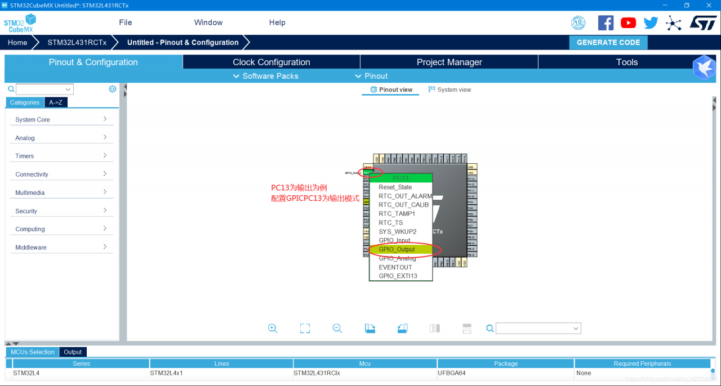The image size is (721, 386).
Task: Open the pin search combo box
Action: 538,328
